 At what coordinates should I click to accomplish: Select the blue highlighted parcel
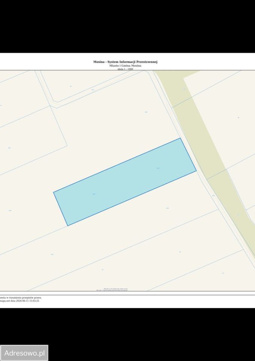pyautogui.click(x=125, y=182)
